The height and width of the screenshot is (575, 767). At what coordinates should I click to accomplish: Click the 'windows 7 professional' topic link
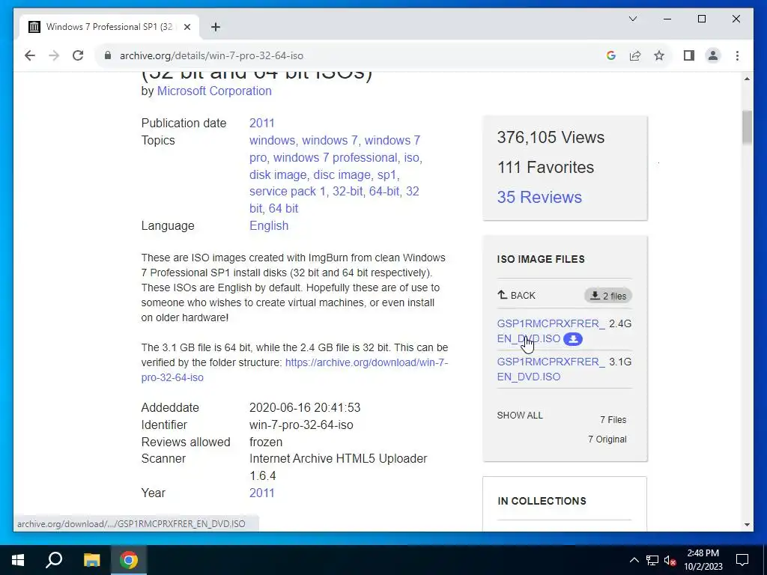click(x=335, y=157)
